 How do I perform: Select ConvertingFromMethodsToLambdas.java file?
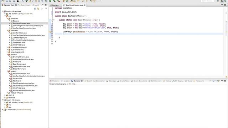click(28, 26)
